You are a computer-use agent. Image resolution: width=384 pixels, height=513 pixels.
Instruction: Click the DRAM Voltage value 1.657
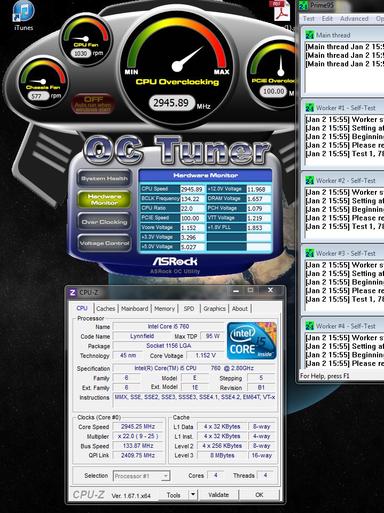pos(259,198)
